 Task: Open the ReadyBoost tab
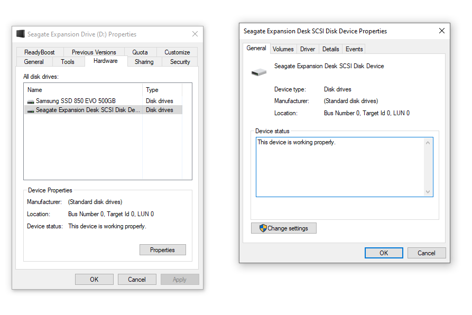pos(40,52)
